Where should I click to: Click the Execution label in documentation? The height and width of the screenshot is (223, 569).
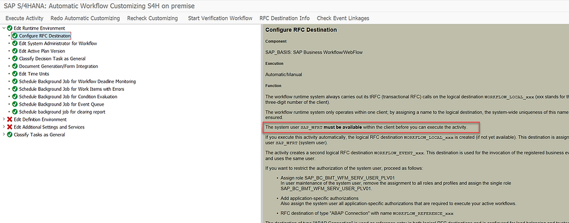coord(274,64)
